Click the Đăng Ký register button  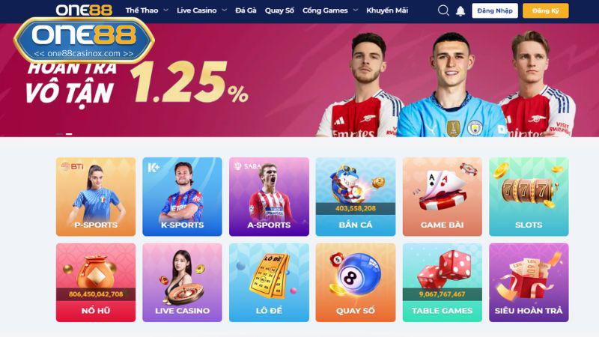[546, 10]
